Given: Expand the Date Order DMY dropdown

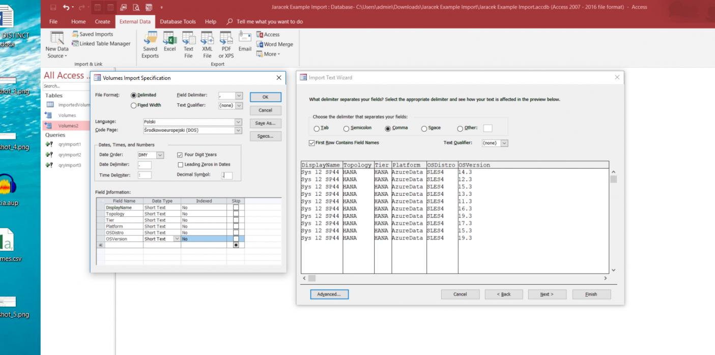Looking at the screenshot, I should coord(160,155).
